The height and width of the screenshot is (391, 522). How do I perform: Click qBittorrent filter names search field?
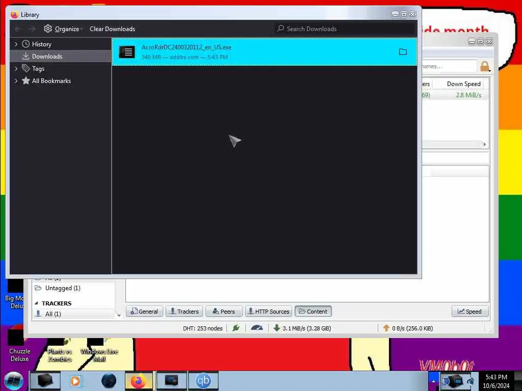tap(449, 66)
